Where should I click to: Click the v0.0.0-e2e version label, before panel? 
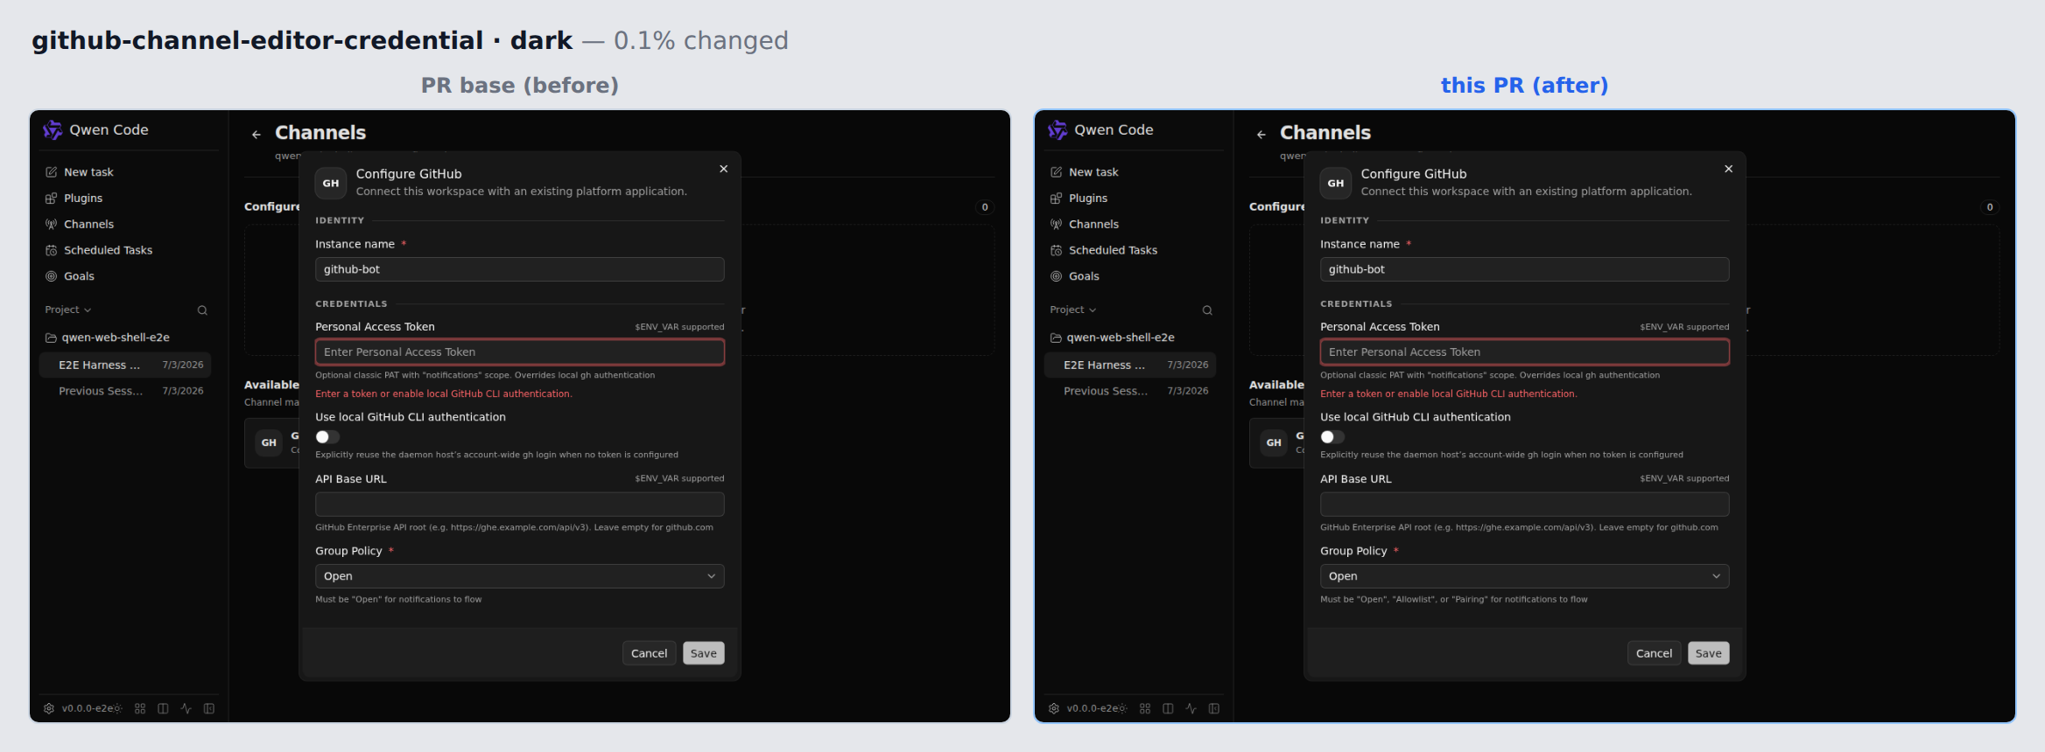tap(87, 708)
